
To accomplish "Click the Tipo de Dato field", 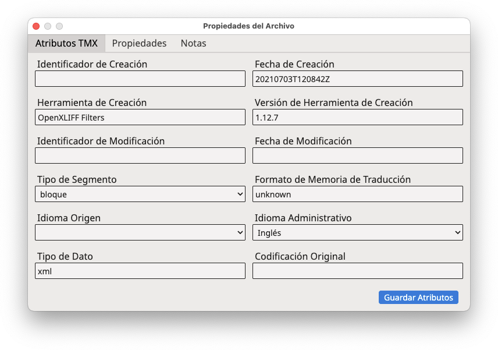I will pos(140,271).
